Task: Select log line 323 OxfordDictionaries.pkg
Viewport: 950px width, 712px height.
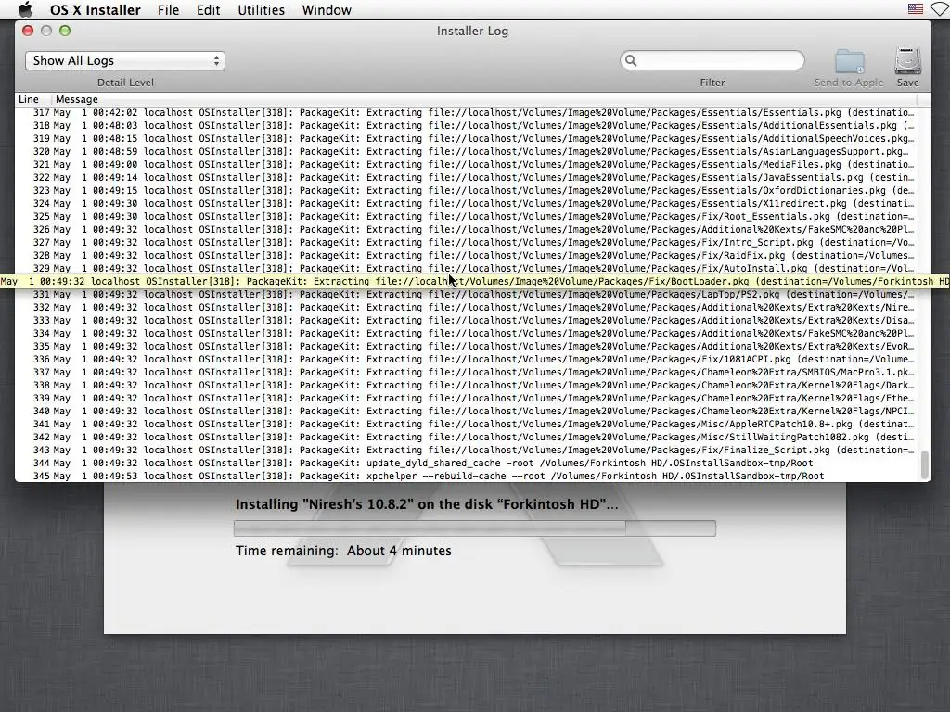Action: click(466, 191)
